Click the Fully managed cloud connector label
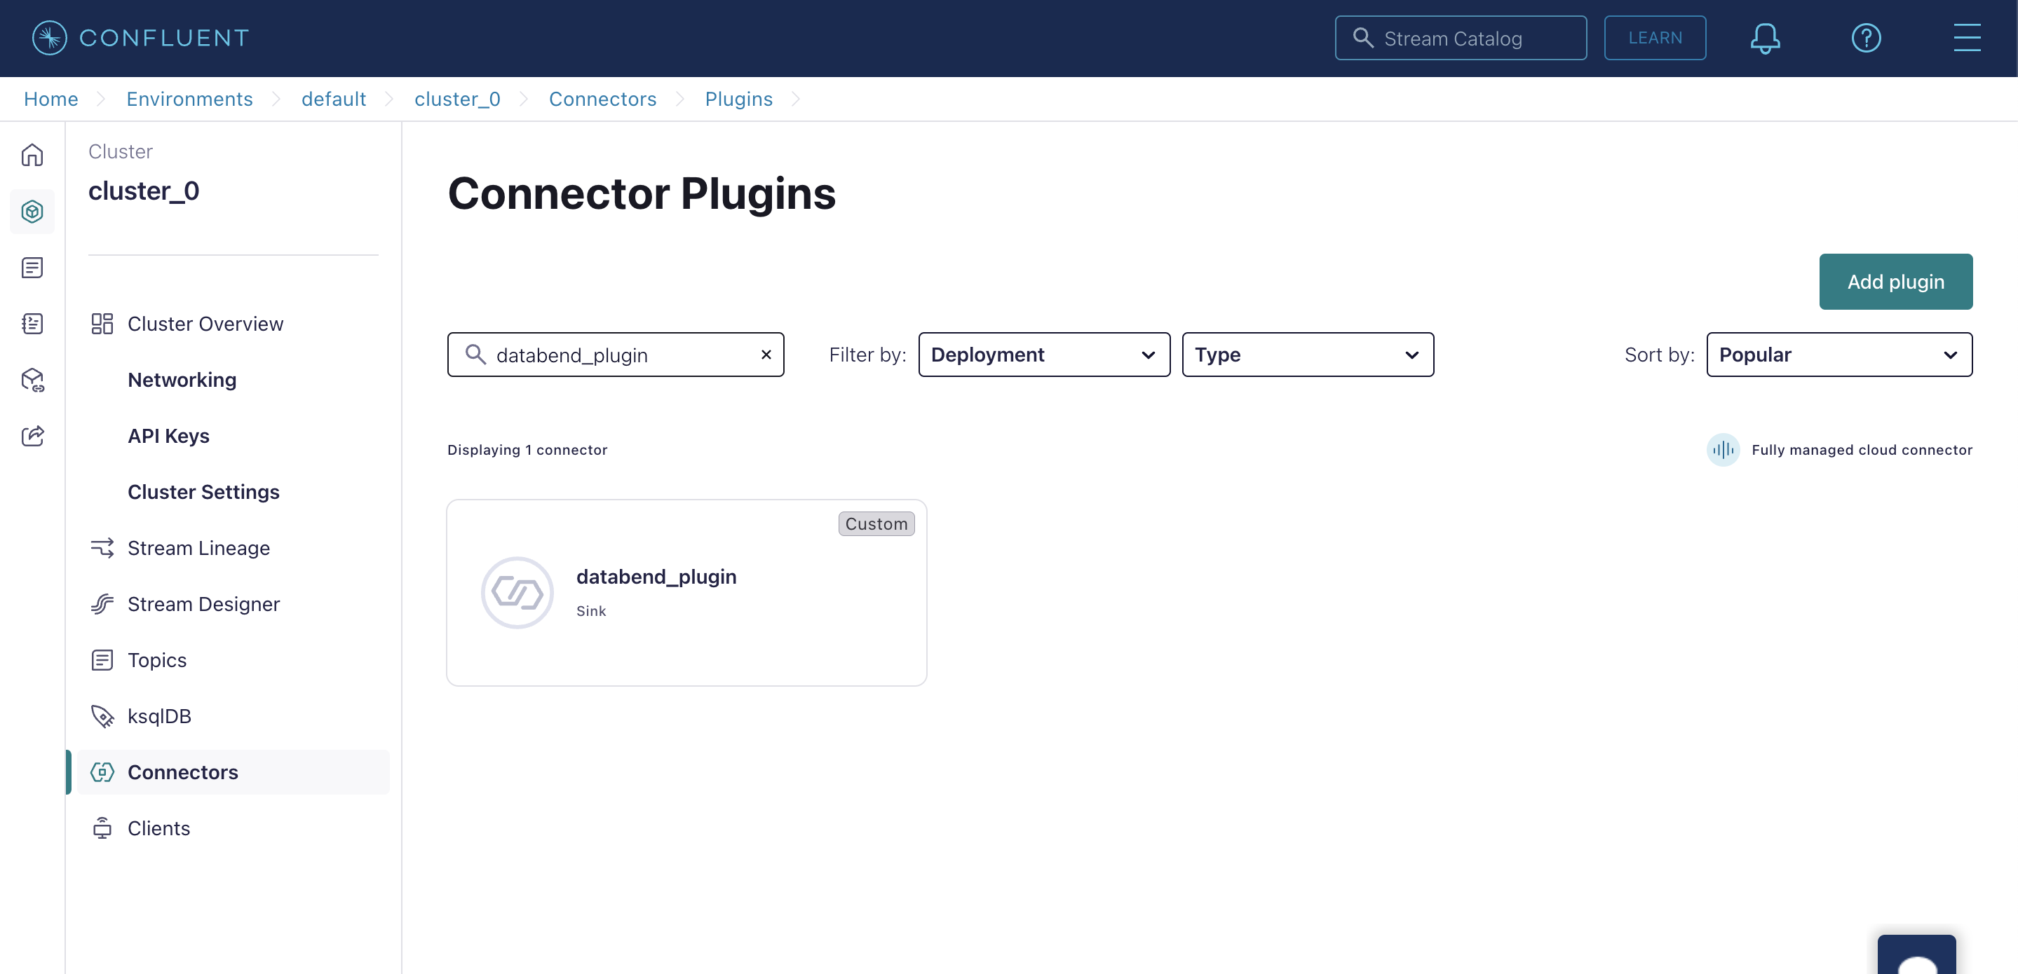Image resolution: width=2018 pixels, height=974 pixels. click(1862, 449)
